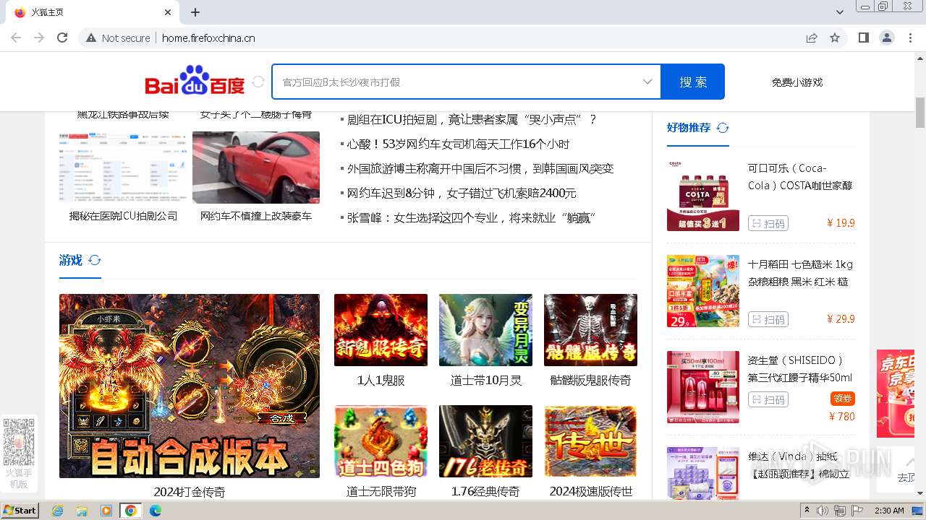Select the 游戏 section tab

click(x=71, y=260)
